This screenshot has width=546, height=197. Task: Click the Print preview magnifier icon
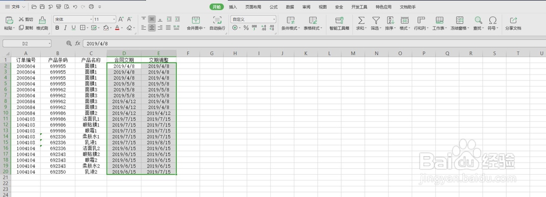pos(67,7)
